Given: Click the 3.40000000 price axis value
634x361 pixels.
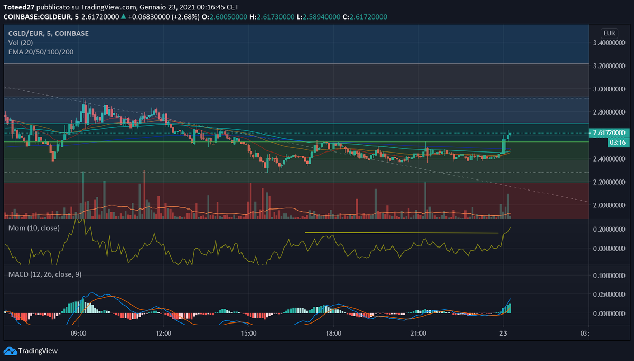Looking at the screenshot, I should (610, 42).
